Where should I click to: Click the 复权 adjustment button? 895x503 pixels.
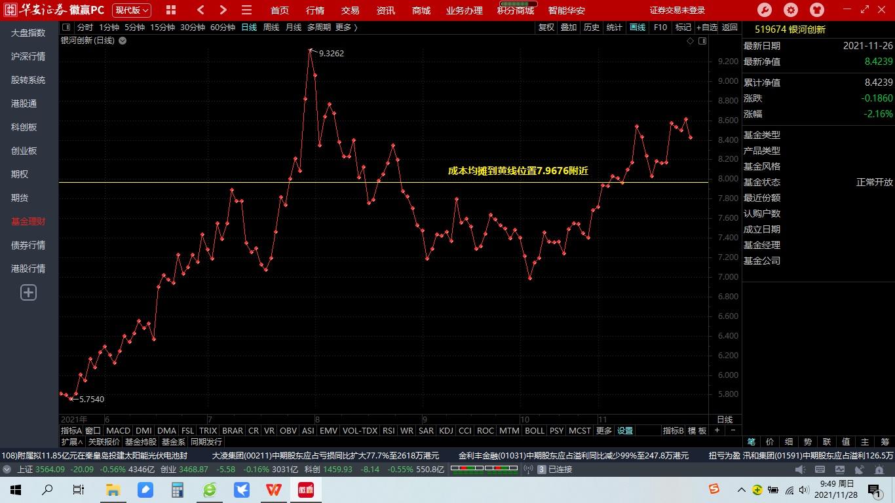(x=546, y=27)
